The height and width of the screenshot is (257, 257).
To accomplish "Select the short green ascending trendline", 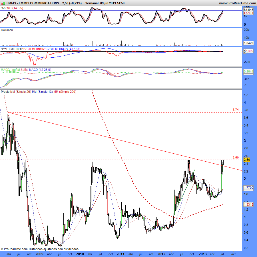I will (x=185, y=190).
